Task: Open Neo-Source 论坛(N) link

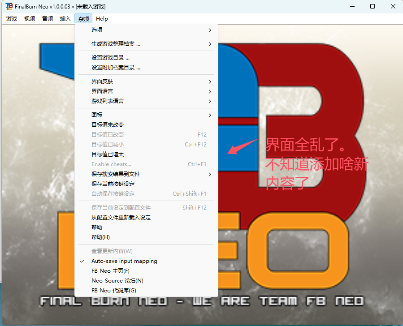Action: (146, 281)
